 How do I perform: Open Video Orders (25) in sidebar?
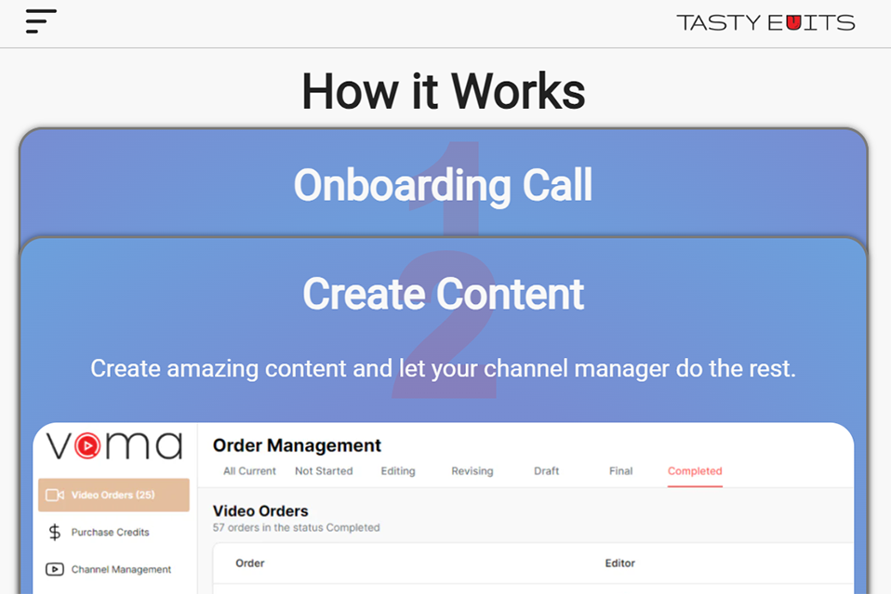click(113, 495)
